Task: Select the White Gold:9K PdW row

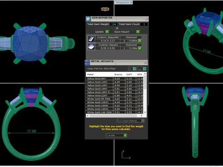Action: tap(115, 99)
